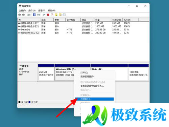Viewport: 169px width, 127px height.
Task: Click the key-shaped toolbar icon
Action: pos(44,15)
